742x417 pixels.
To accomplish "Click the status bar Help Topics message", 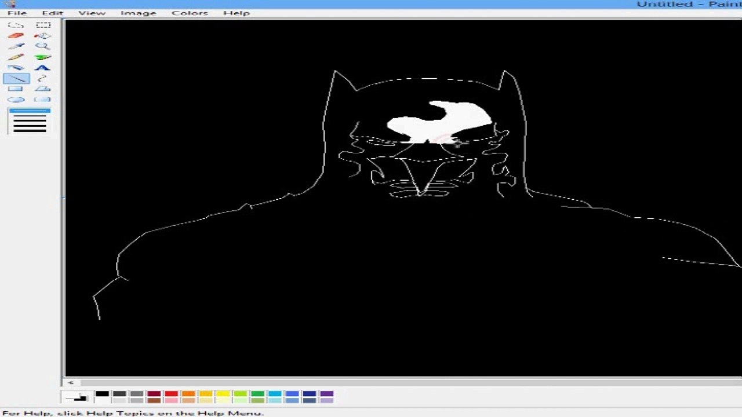I will point(133,413).
